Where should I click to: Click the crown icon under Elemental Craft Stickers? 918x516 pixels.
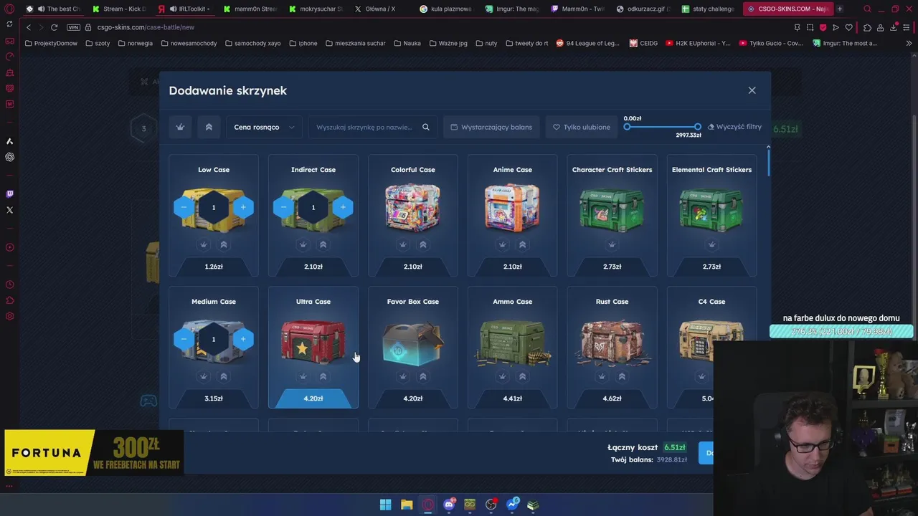tap(711, 244)
